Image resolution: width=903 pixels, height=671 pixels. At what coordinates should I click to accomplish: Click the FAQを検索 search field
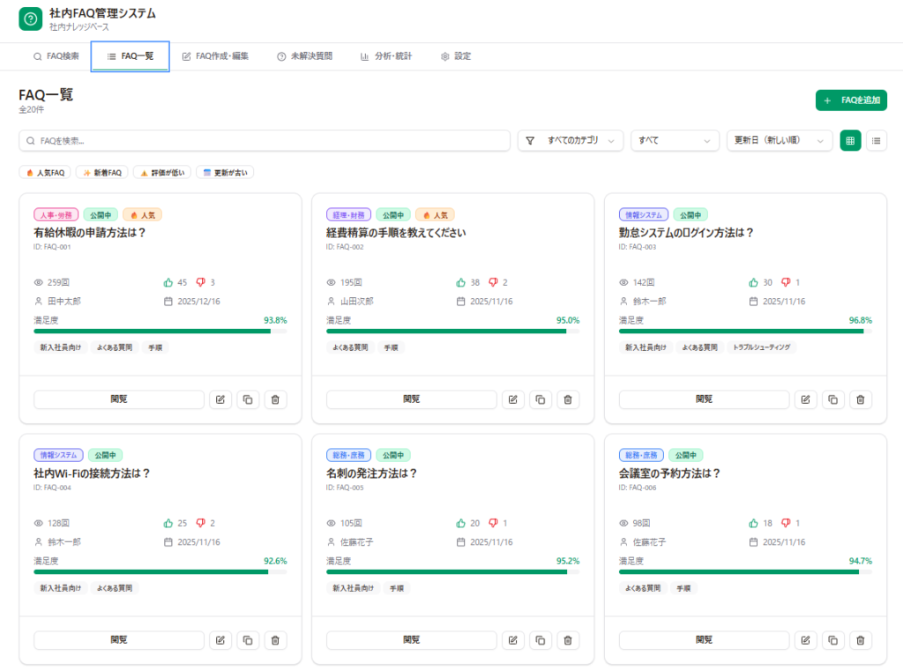coord(265,140)
